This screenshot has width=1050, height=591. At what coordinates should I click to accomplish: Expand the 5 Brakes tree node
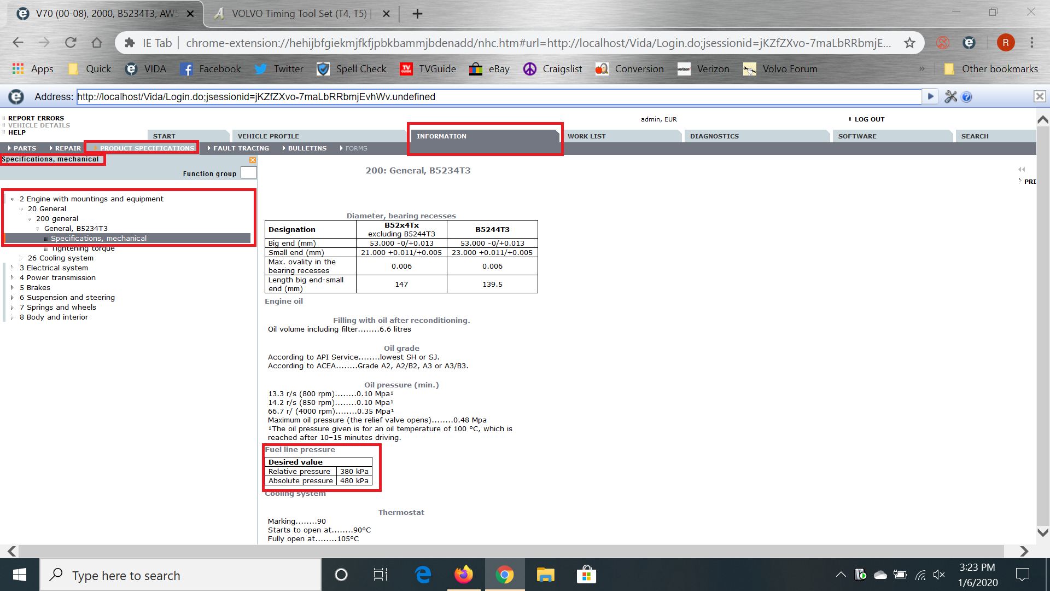click(13, 288)
